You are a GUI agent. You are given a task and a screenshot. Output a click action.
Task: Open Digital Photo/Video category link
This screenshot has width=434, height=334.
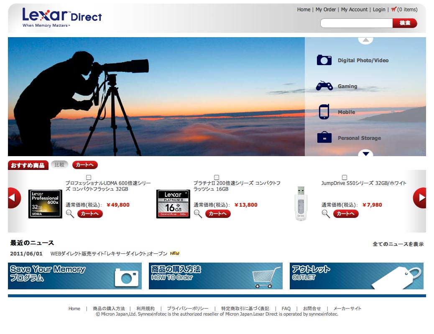(x=363, y=60)
